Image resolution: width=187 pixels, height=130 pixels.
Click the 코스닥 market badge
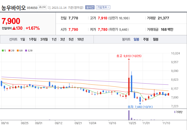coord(42,7)
